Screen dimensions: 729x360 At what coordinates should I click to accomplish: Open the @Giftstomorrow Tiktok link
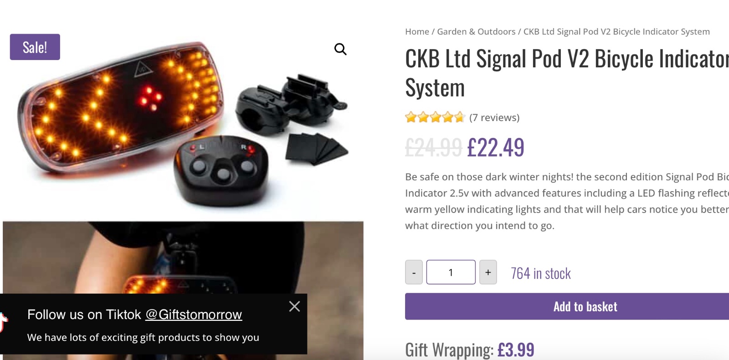point(194,314)
